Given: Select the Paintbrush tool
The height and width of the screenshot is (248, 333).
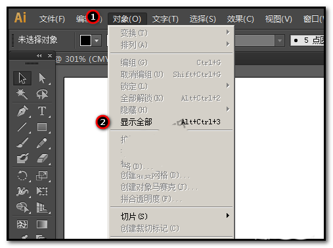Looking at the screenshot, I should [x=22, y=143].
